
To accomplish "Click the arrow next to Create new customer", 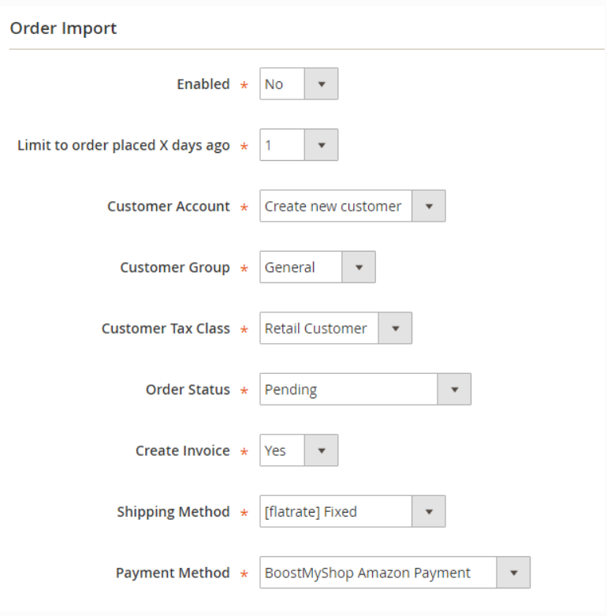I will click(x=429, y=206).
